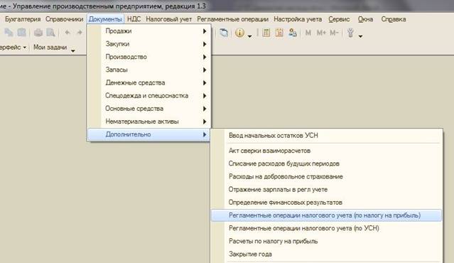Click the windows list icon

224,33
